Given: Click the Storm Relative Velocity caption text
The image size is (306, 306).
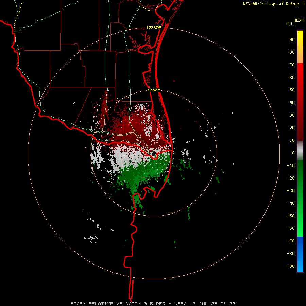Looking at the screenshot, I should [153, 304].
